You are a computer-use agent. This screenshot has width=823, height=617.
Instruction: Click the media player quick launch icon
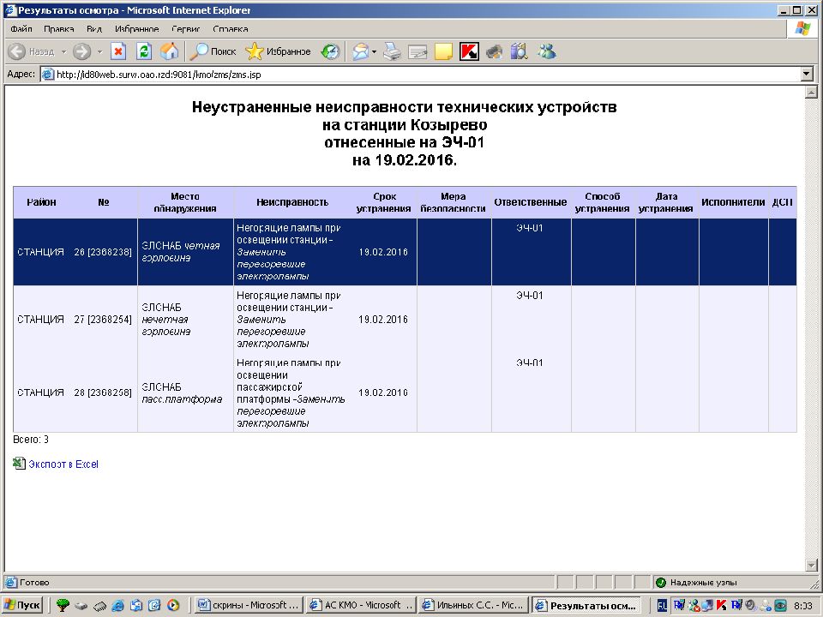click(173, 605)
